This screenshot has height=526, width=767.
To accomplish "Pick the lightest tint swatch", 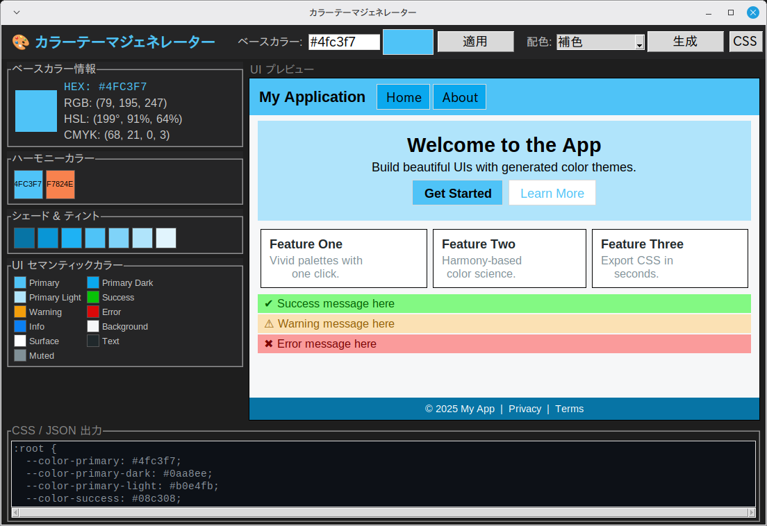I will point(166,238).
